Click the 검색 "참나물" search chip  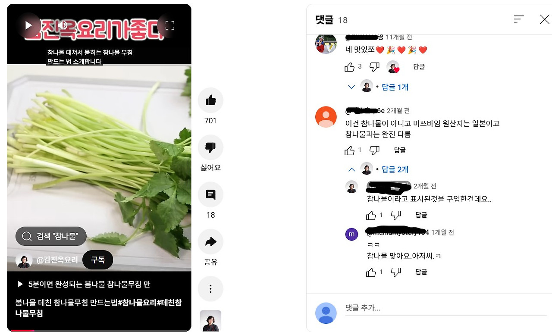[x=51, y=236]
